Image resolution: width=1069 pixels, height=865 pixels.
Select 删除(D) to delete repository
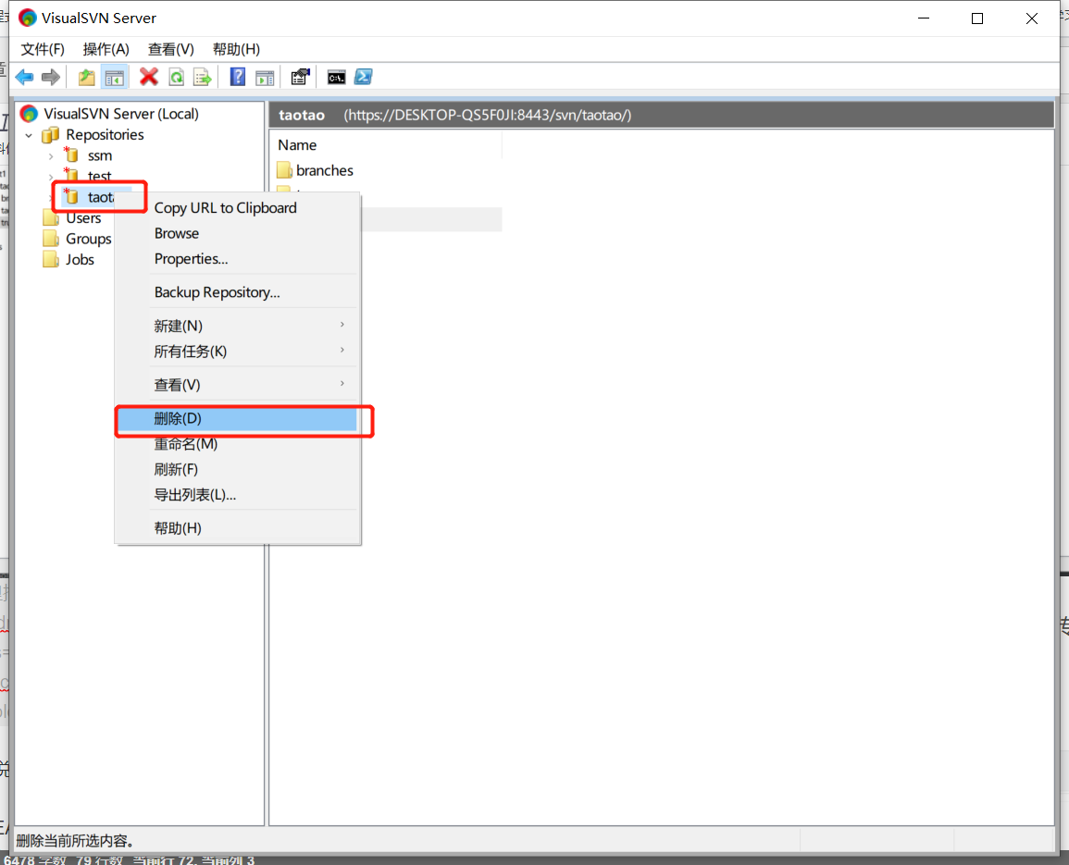(x=237, y=418)
